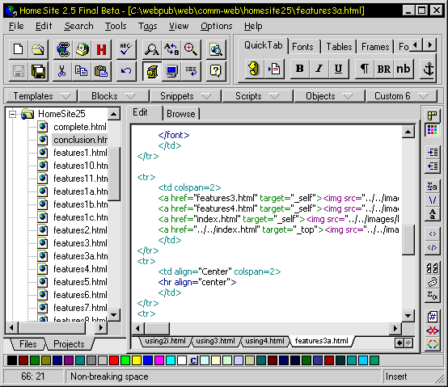Open the Options menu

click(x=216, y=26)
